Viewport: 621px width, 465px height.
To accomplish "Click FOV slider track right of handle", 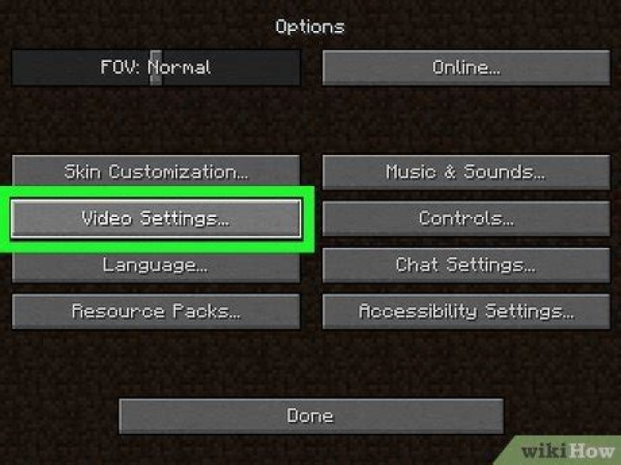I will (x=231, y=68).
